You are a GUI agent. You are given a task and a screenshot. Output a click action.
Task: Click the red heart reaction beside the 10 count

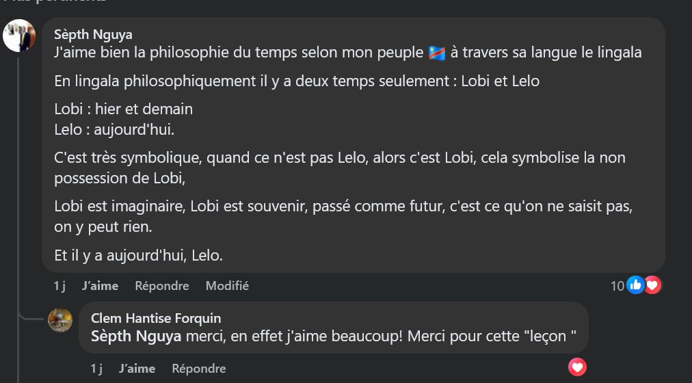click(652, 285)
